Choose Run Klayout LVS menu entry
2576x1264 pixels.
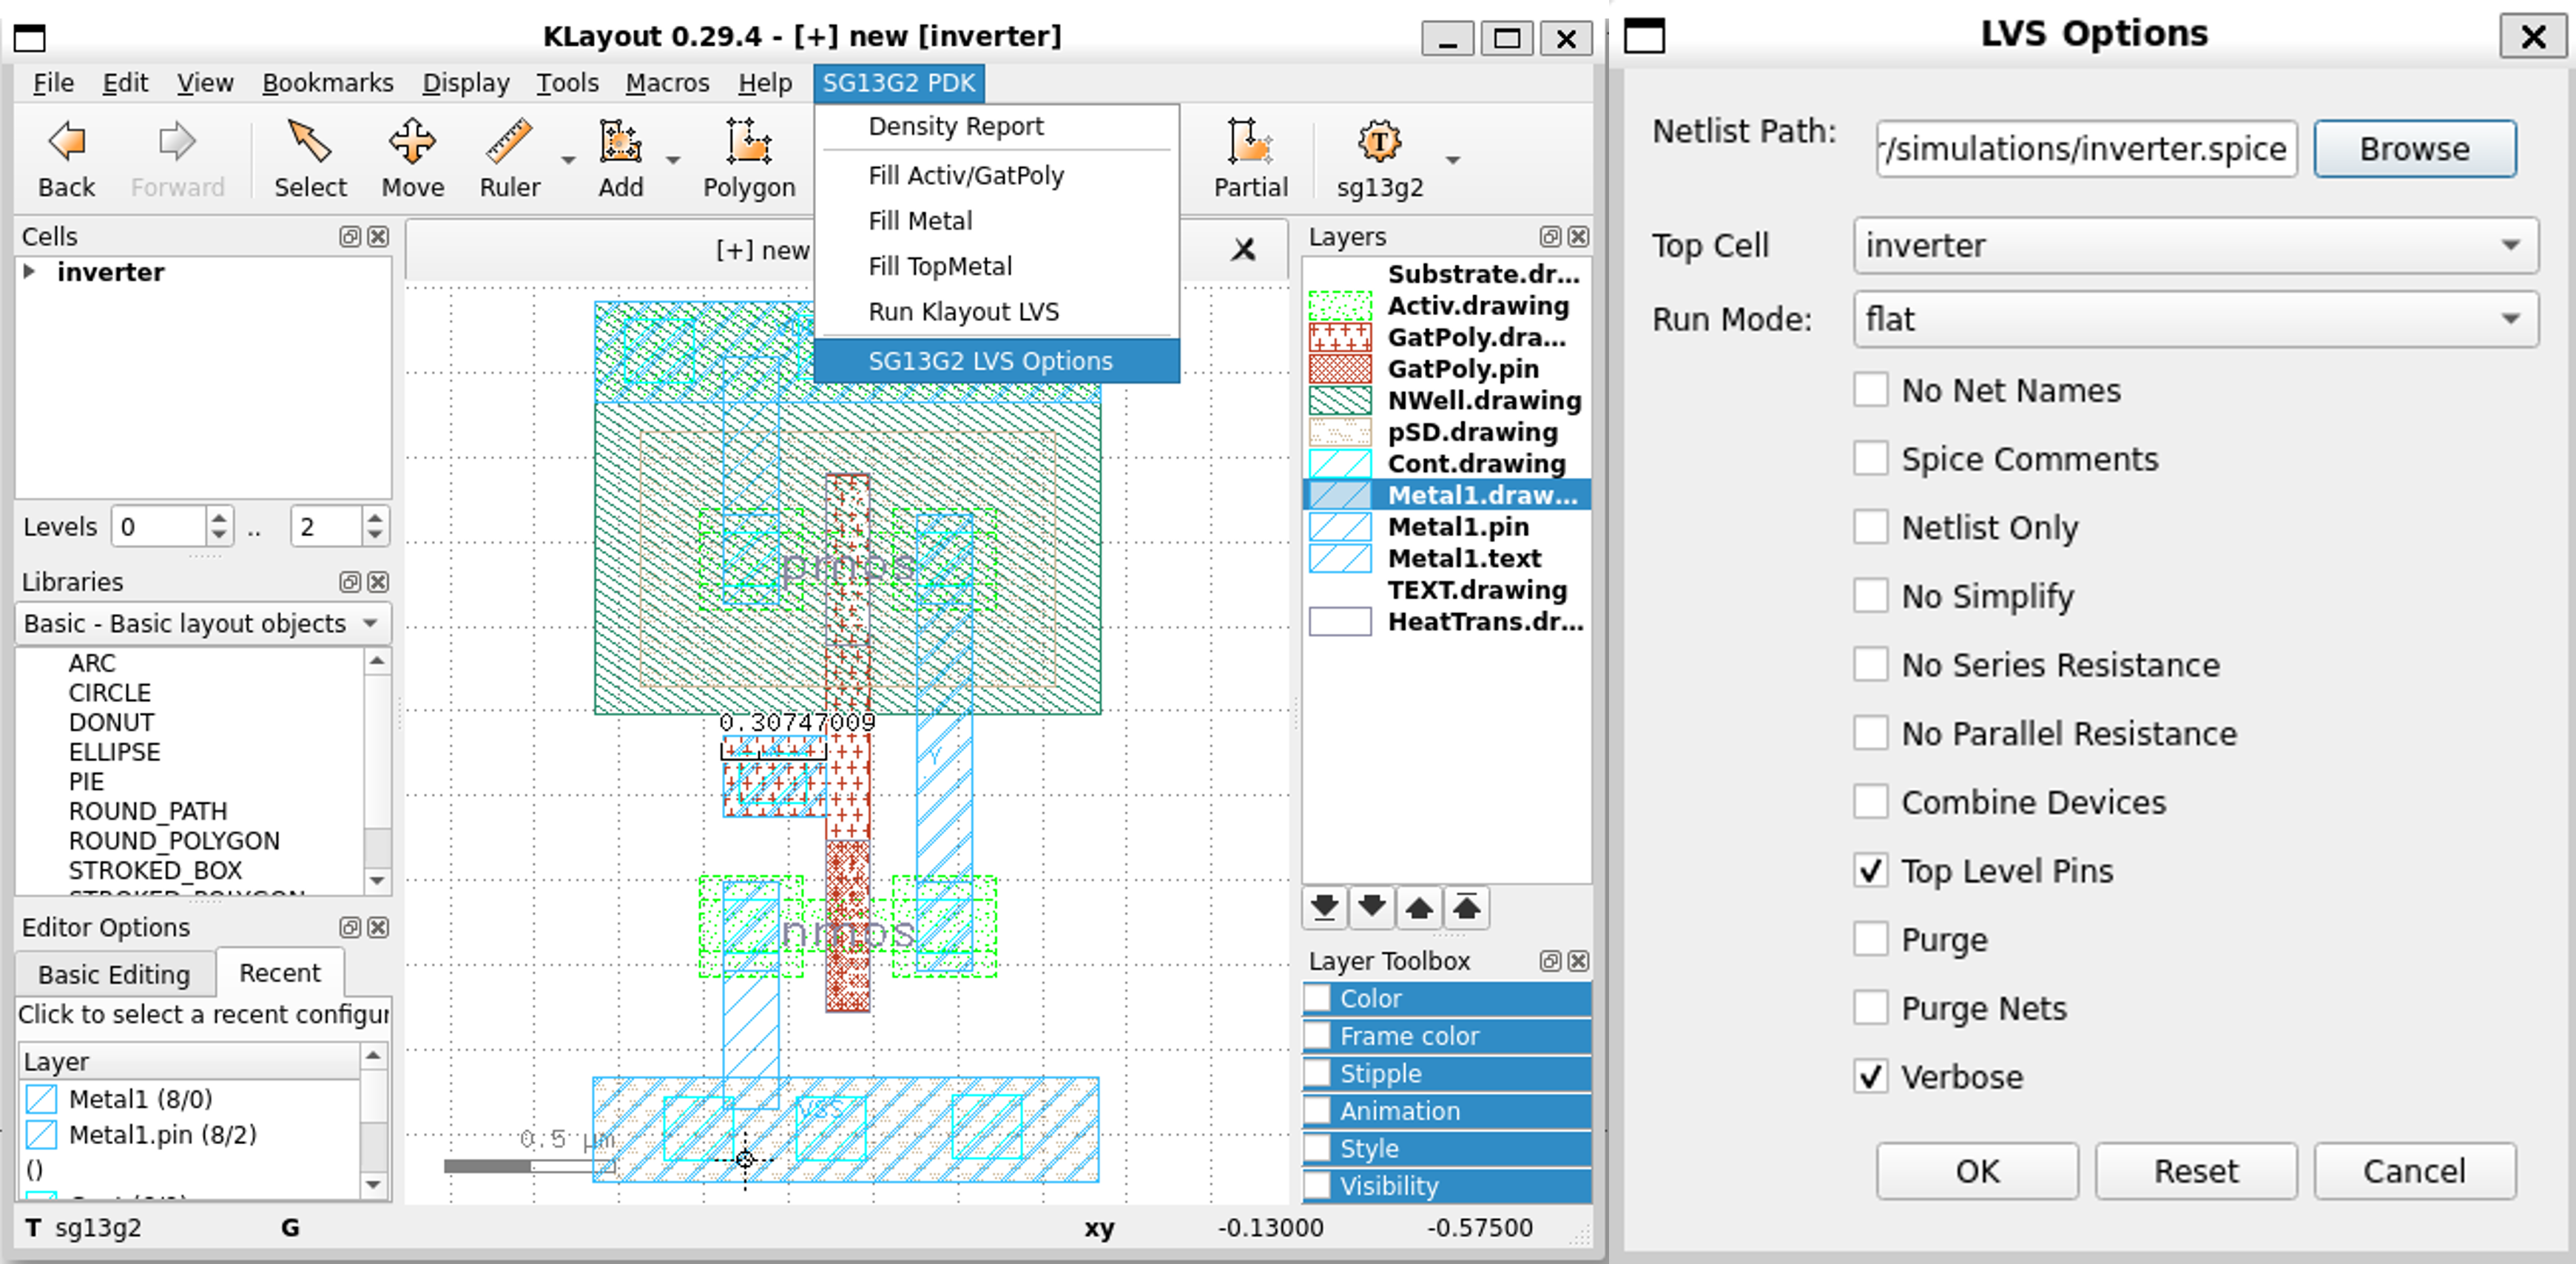[x=963, y=312]
